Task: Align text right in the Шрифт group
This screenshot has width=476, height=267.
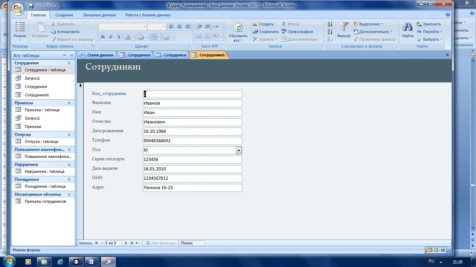Action: tap(187, 27)
